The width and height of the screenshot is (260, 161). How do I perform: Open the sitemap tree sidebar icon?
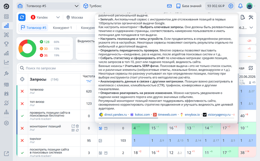pyautogui.click(x=6, y=112)
